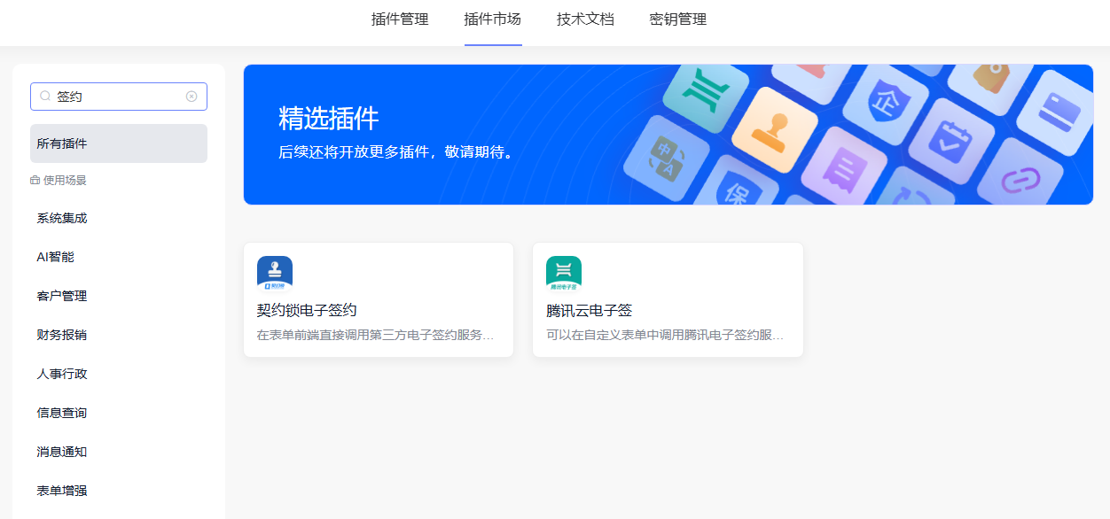The image size is (1110, 519).
Task: Open the 腾讯云电子签 plugin title link
Action: (x=589, y=311)
